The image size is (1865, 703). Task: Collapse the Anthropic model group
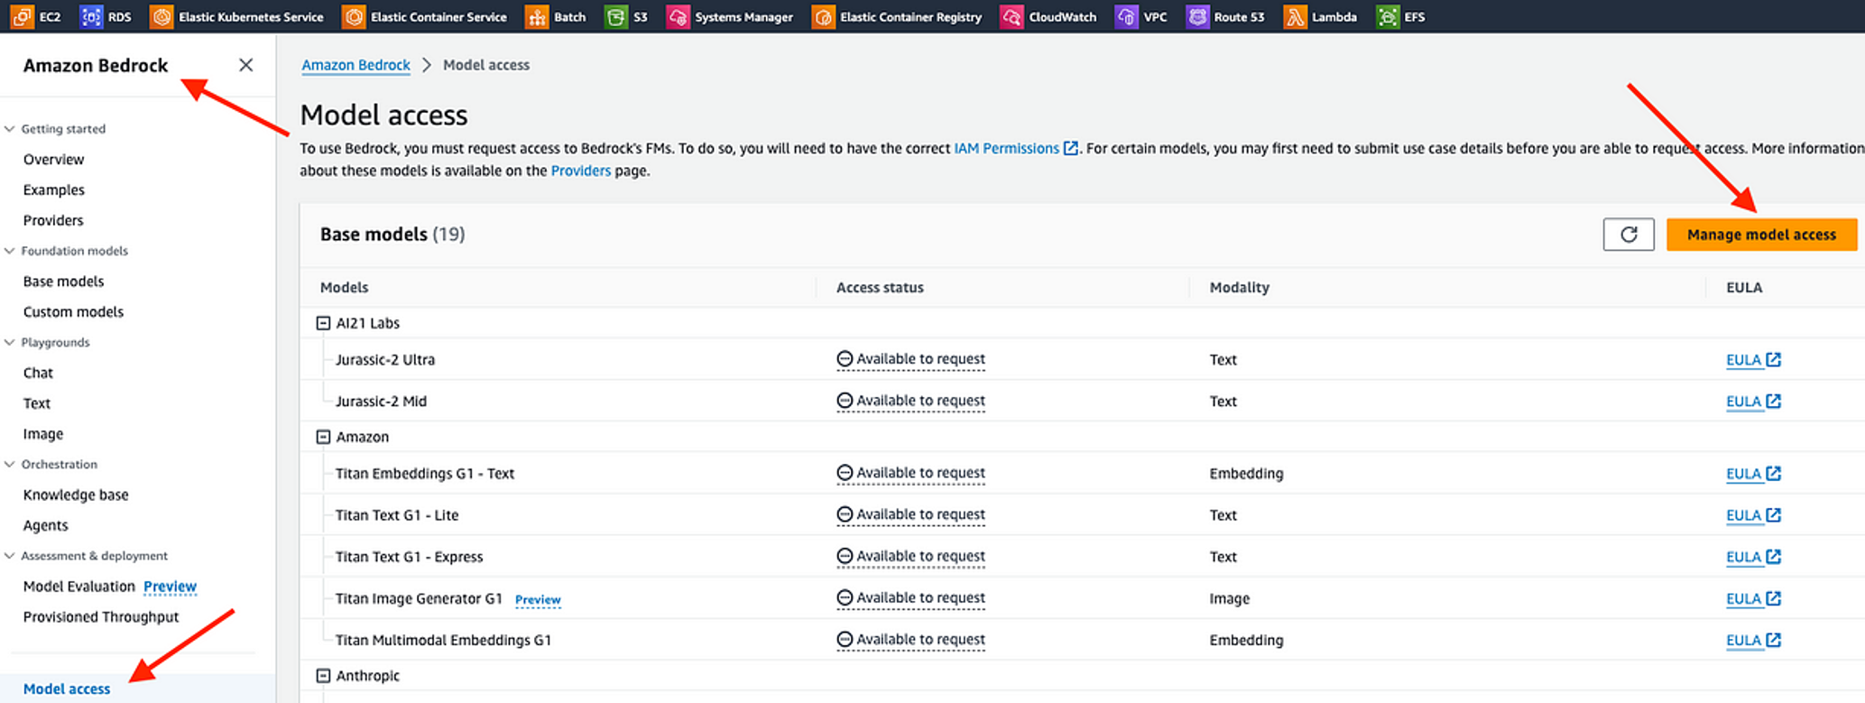click(323, 676)
